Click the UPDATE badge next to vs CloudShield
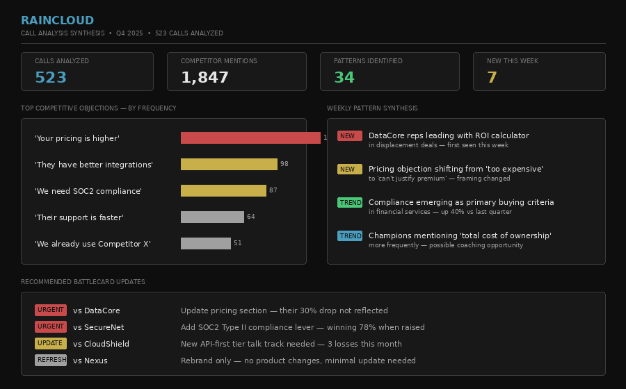This screenshot has width=626, height=389. point(51,344)
